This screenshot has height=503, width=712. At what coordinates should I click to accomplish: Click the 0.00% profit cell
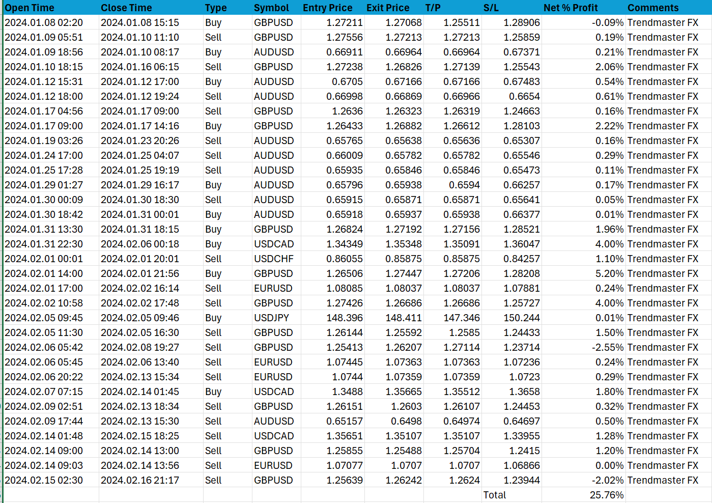coord(583,465)
